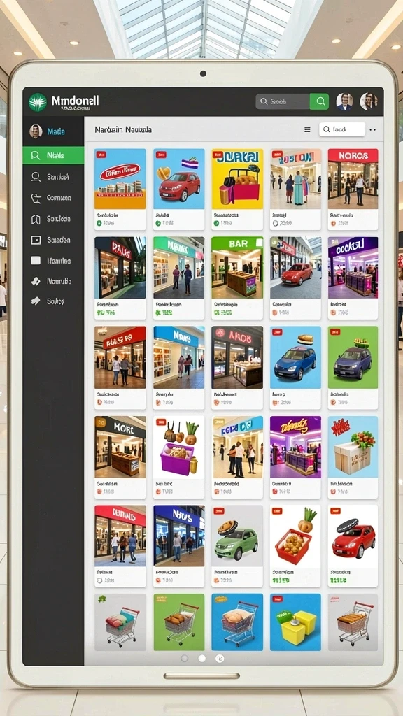
Task: Open the blue NAVIS store card
Action: coord(178,545)
